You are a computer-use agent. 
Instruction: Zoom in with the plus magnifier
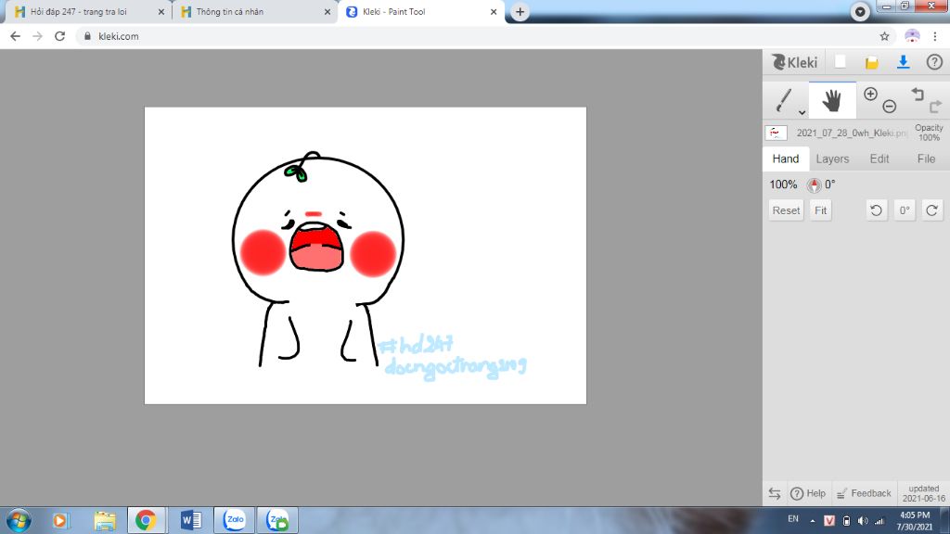click(x=870, y=94)
